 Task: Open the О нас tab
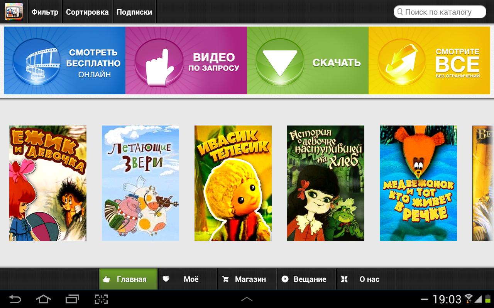pos(366,279)
